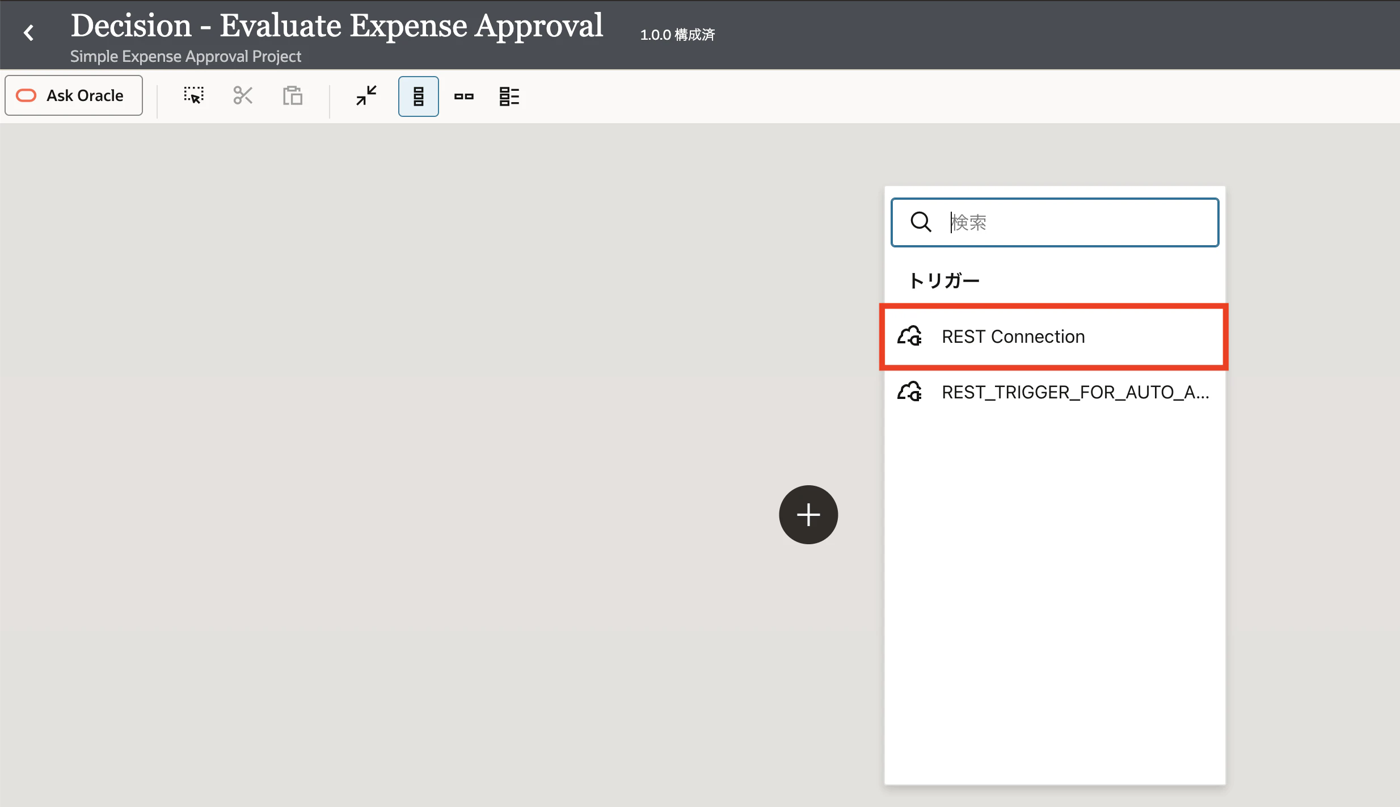Switch to vertical layout view
The image size is (1400, 807).
click(419, 96)
